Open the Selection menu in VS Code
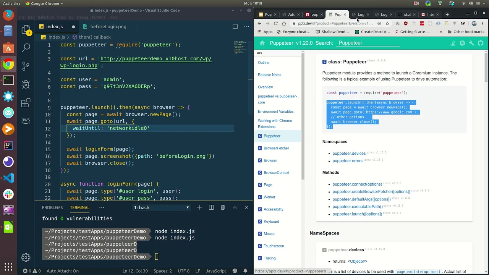 46,17
